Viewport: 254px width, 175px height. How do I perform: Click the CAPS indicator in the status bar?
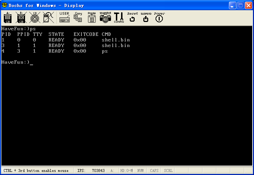click(154, 170)
